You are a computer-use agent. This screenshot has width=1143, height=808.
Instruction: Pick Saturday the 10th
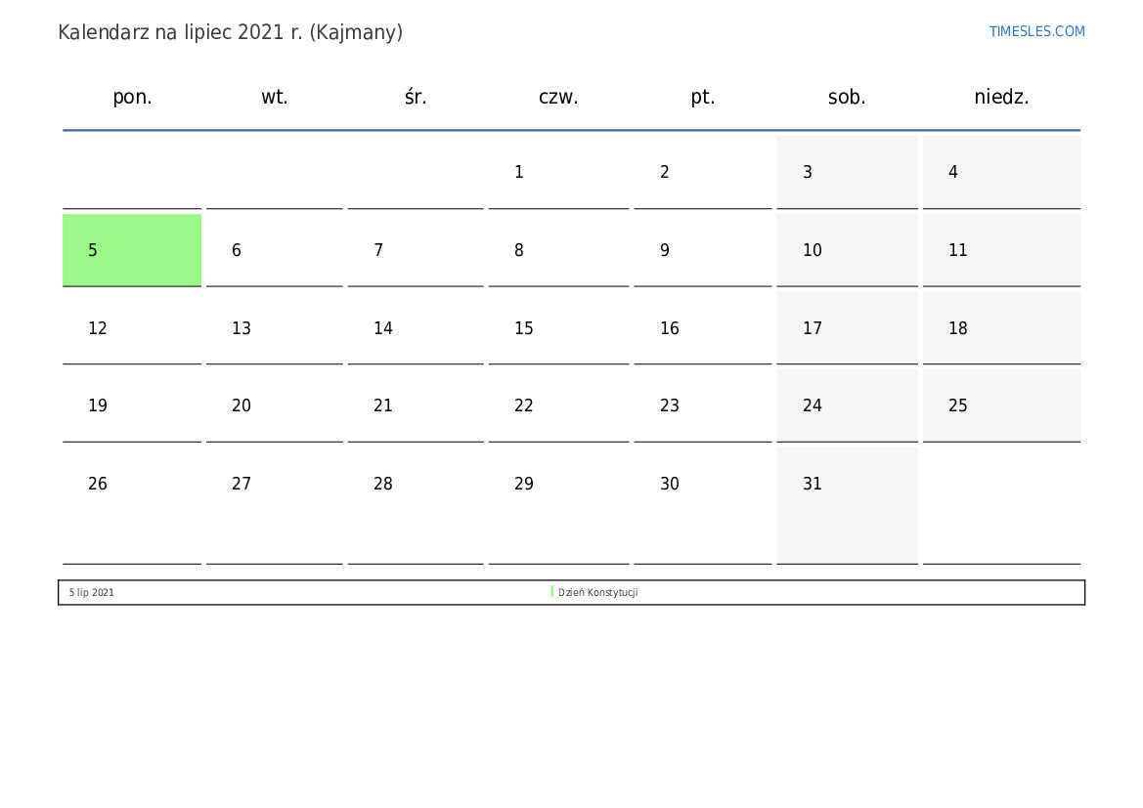click(847, 250)
